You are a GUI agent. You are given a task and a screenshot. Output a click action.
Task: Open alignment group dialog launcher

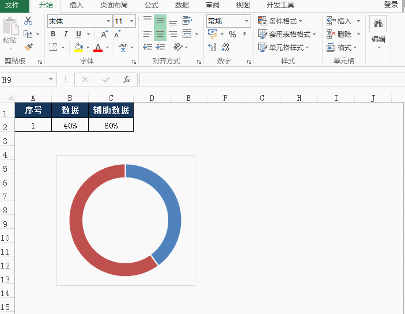199,62
